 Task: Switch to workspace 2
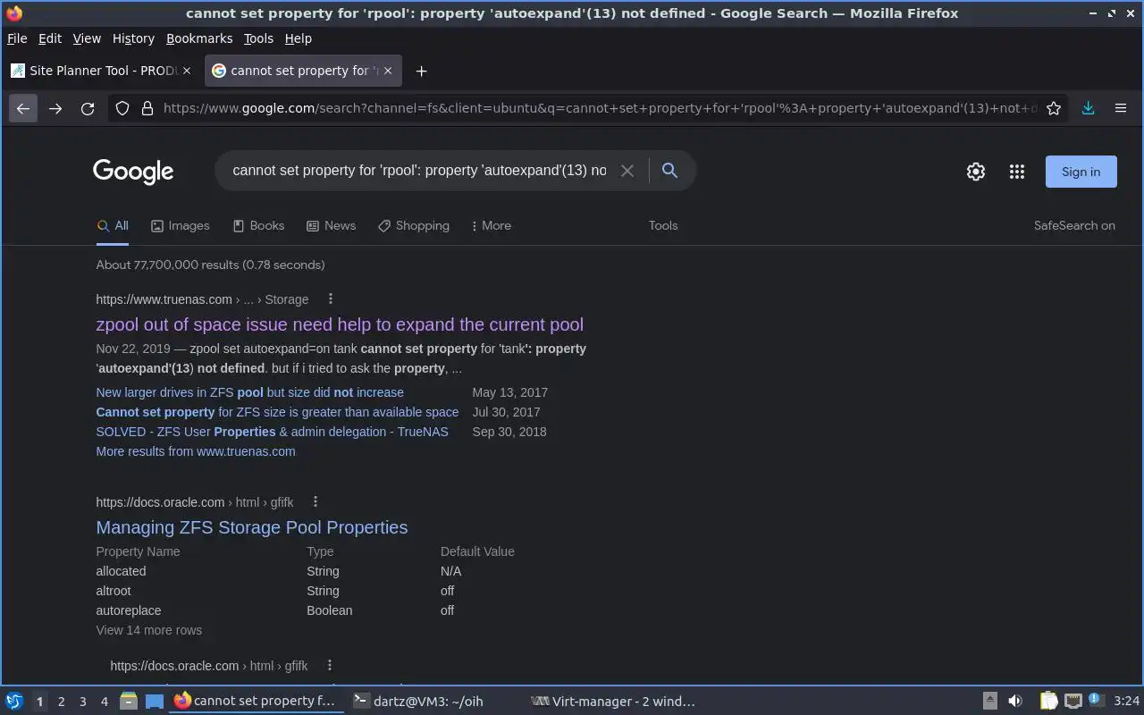click(x=62, y=702)
